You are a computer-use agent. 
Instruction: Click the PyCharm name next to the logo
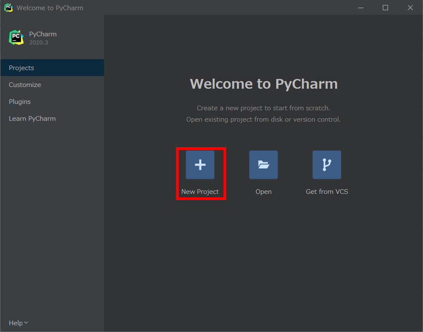click(42, 34)
